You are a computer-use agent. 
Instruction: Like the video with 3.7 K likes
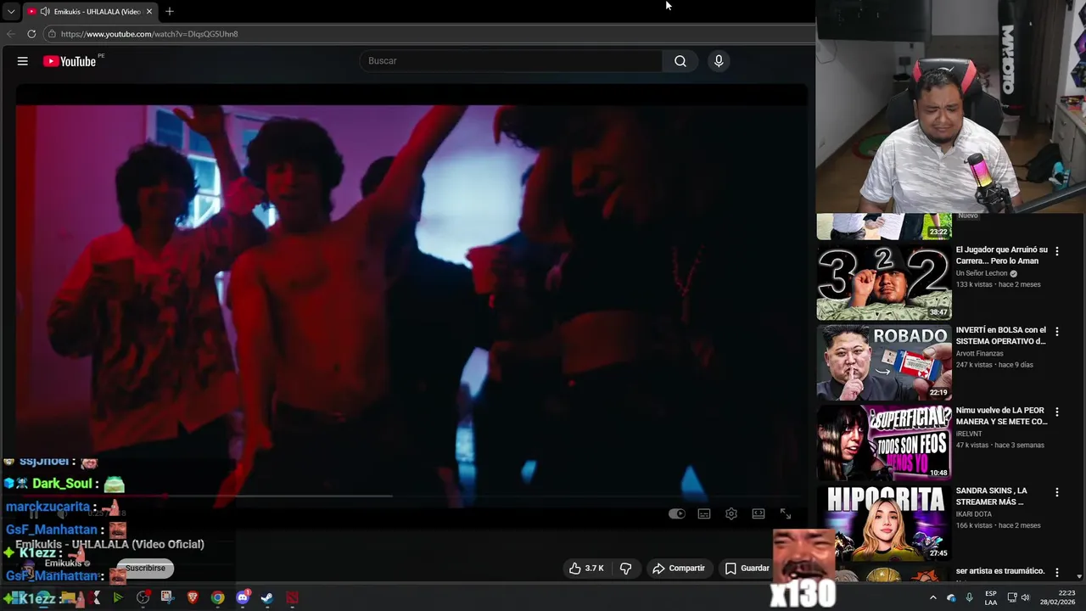(586, 569)
